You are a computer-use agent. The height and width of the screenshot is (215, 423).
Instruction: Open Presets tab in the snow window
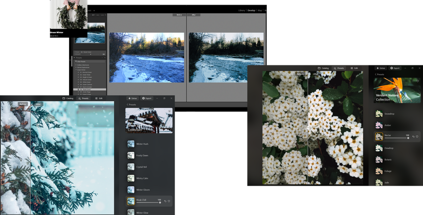pos(84,99)
